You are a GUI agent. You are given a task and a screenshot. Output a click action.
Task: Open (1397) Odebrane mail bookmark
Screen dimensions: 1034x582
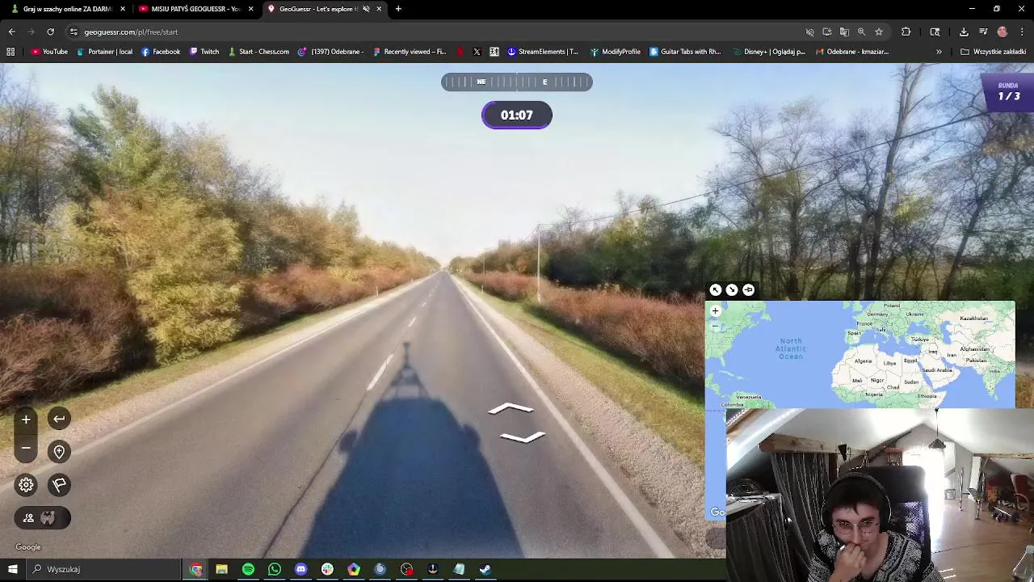[x=331, y=52]
